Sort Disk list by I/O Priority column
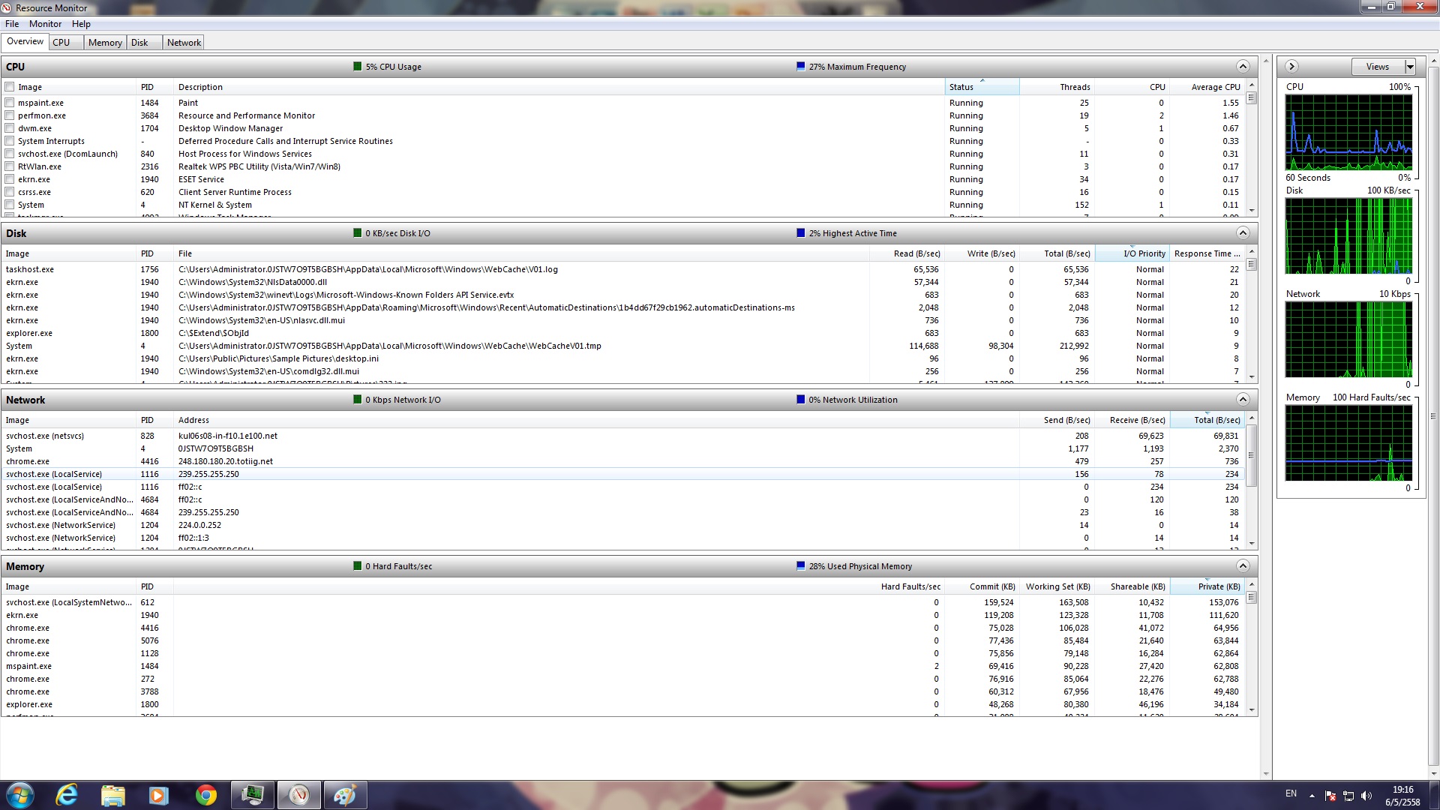Screen dimensions: 1440x810 click(1132, 253)
